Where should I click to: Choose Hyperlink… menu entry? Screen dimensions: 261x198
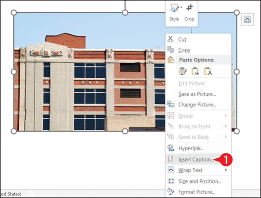click(x=198, y=148)
